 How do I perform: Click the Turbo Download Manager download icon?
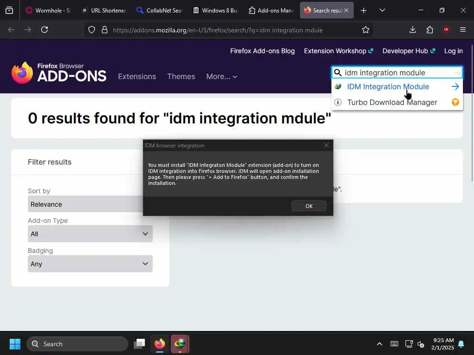pyautogui.click(x=338, y=102)
